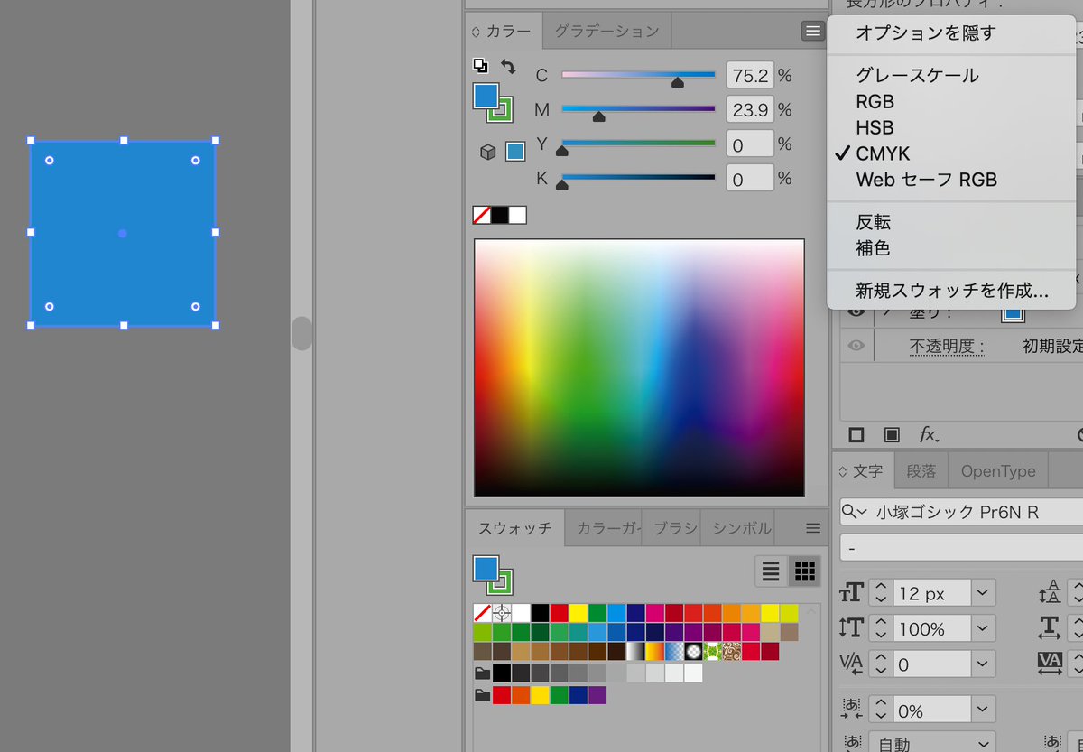
Task: Select the None swatch in Swatches panel
Action: coord(482,613)
